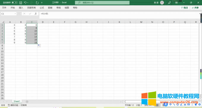This screenshot has width=202, height=108.
Task: Click the Insert Function fx icon
Action: (36, 14)
